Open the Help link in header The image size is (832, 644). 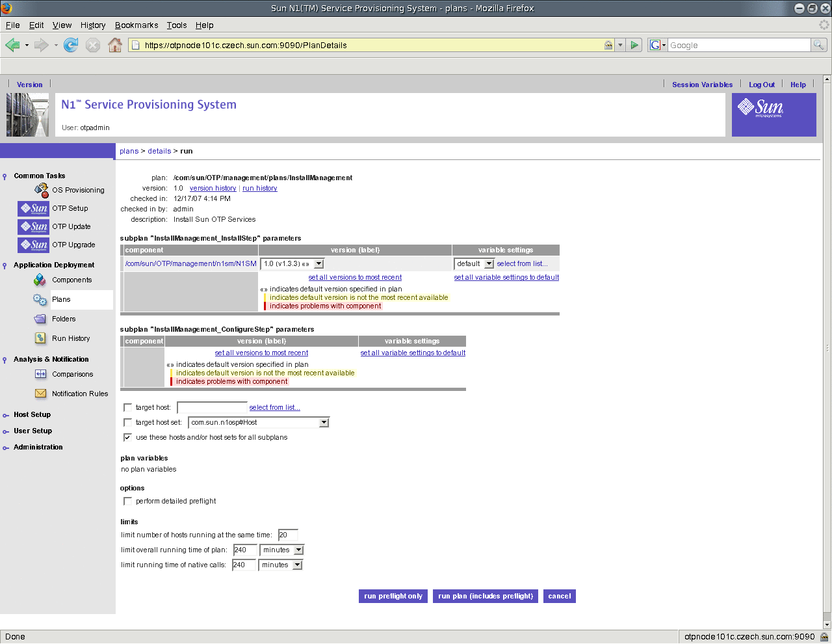coord(798,85)
